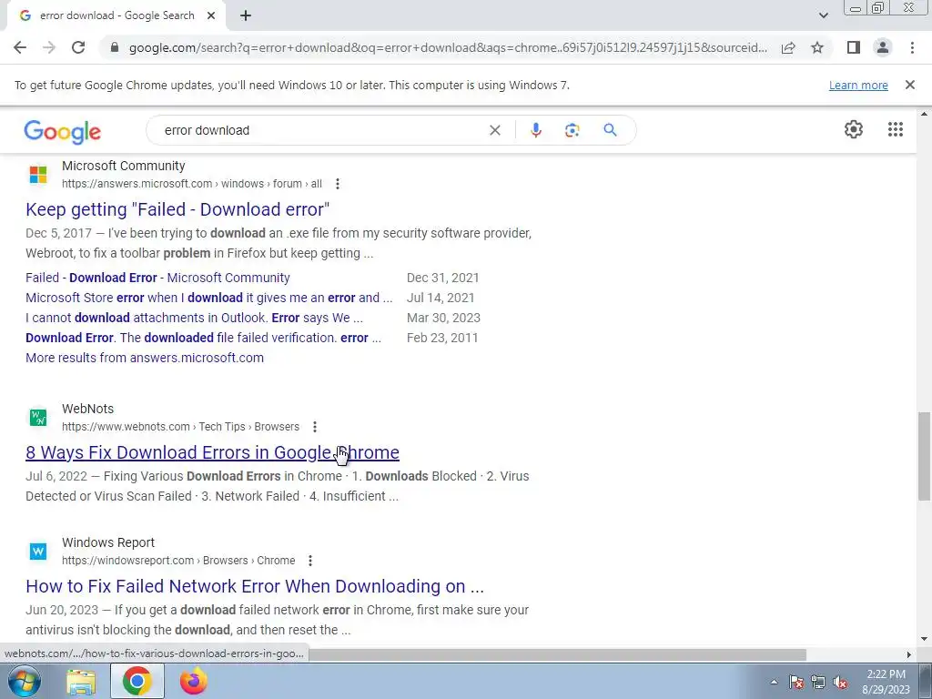Open the Chrome three-dot menu

click(912, 47)
